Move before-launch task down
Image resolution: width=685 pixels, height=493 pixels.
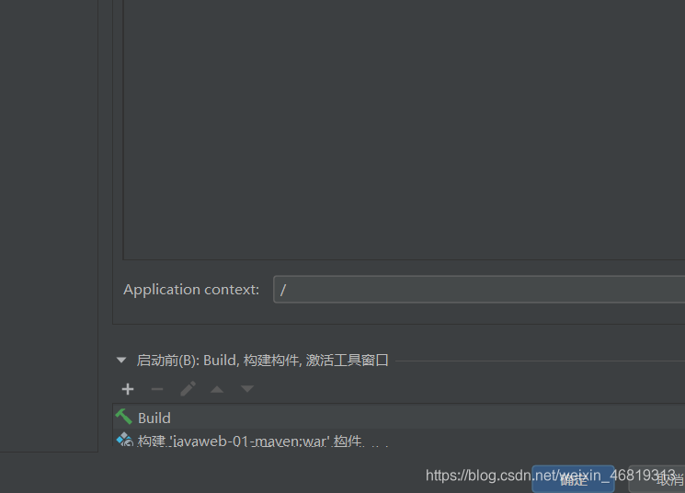[247, 389]
